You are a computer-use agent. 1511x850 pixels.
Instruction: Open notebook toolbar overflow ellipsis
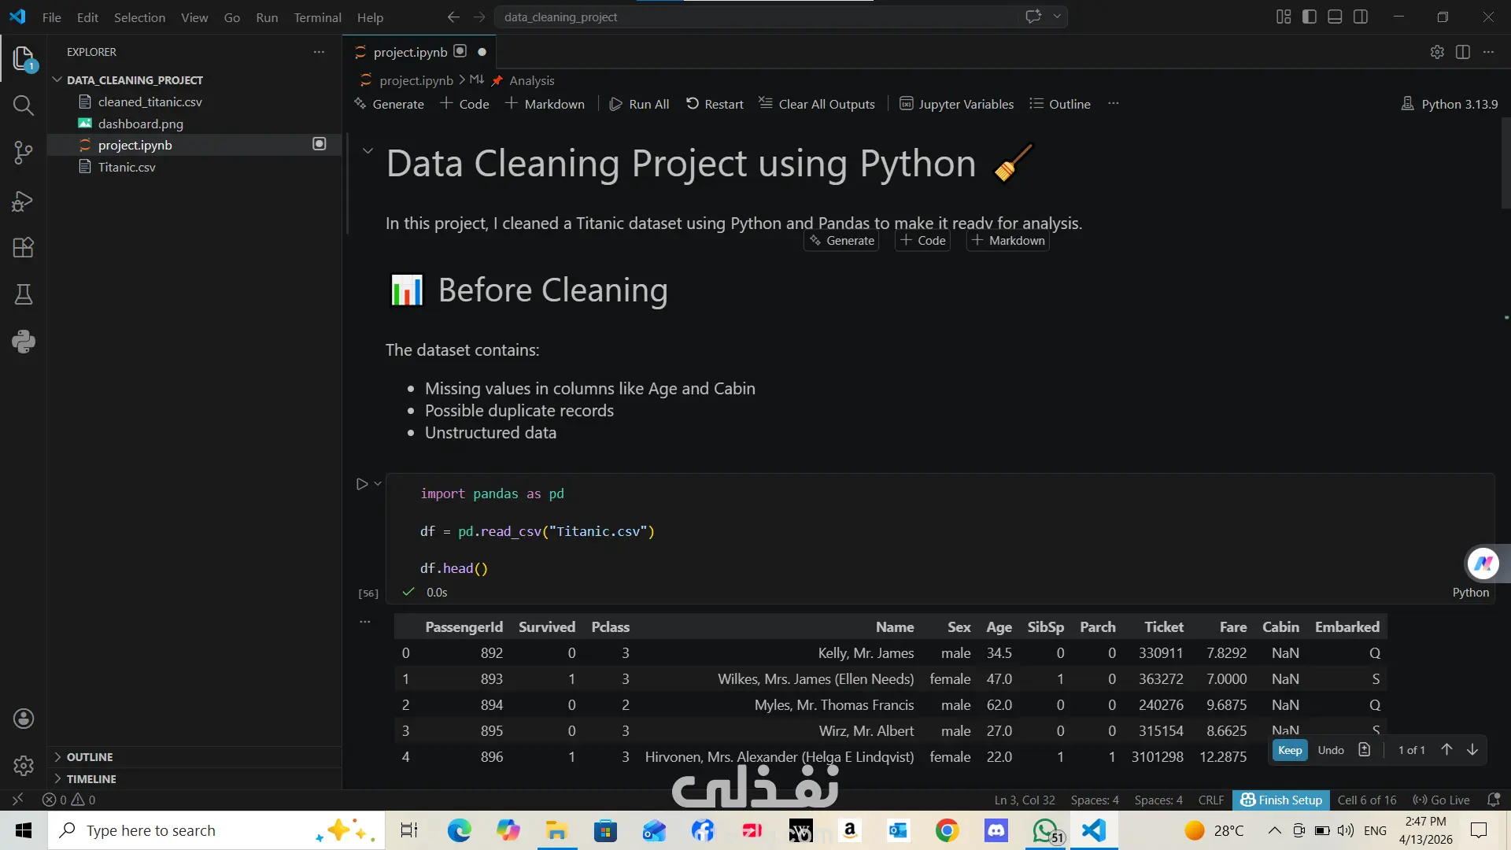(x=1114, y=104)
